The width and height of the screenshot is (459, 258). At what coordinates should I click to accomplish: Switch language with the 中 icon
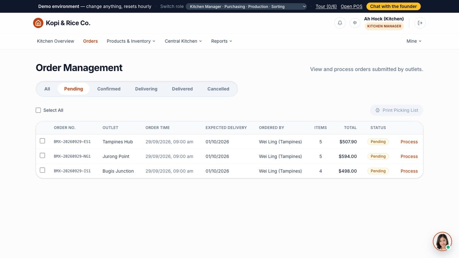(x=355, y=23)
